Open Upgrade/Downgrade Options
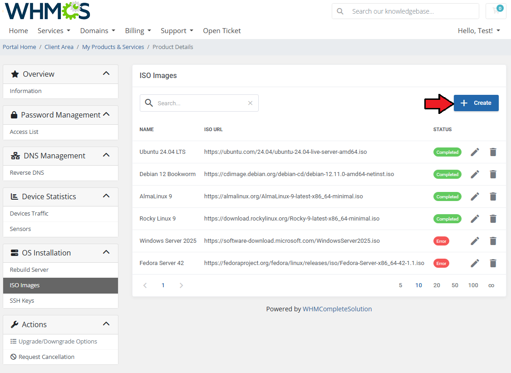 [x=61, y=342]
